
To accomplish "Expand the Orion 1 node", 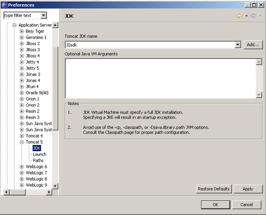I will tap(22, 99).
